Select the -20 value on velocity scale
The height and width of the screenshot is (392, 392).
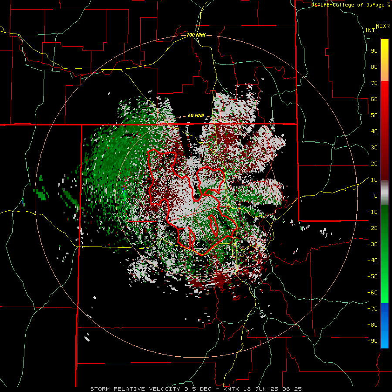(372, 228)
